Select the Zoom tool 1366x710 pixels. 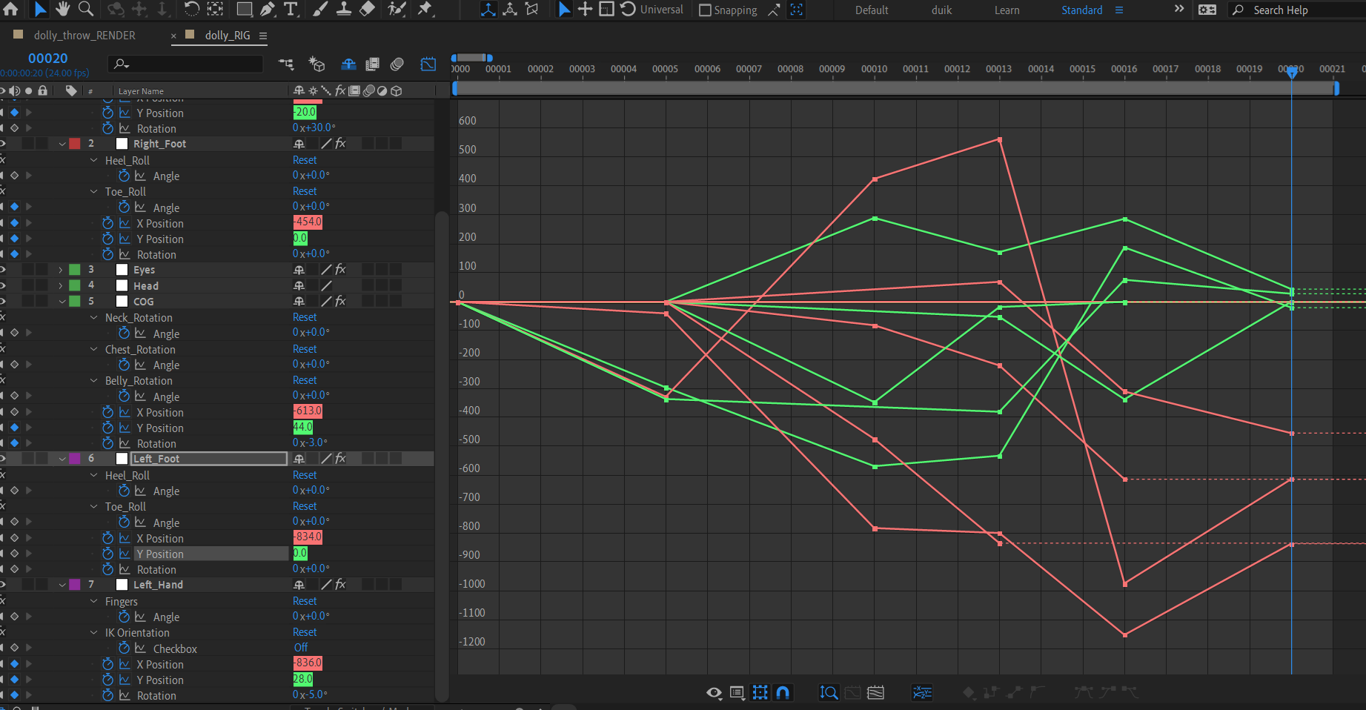(87, 10)
